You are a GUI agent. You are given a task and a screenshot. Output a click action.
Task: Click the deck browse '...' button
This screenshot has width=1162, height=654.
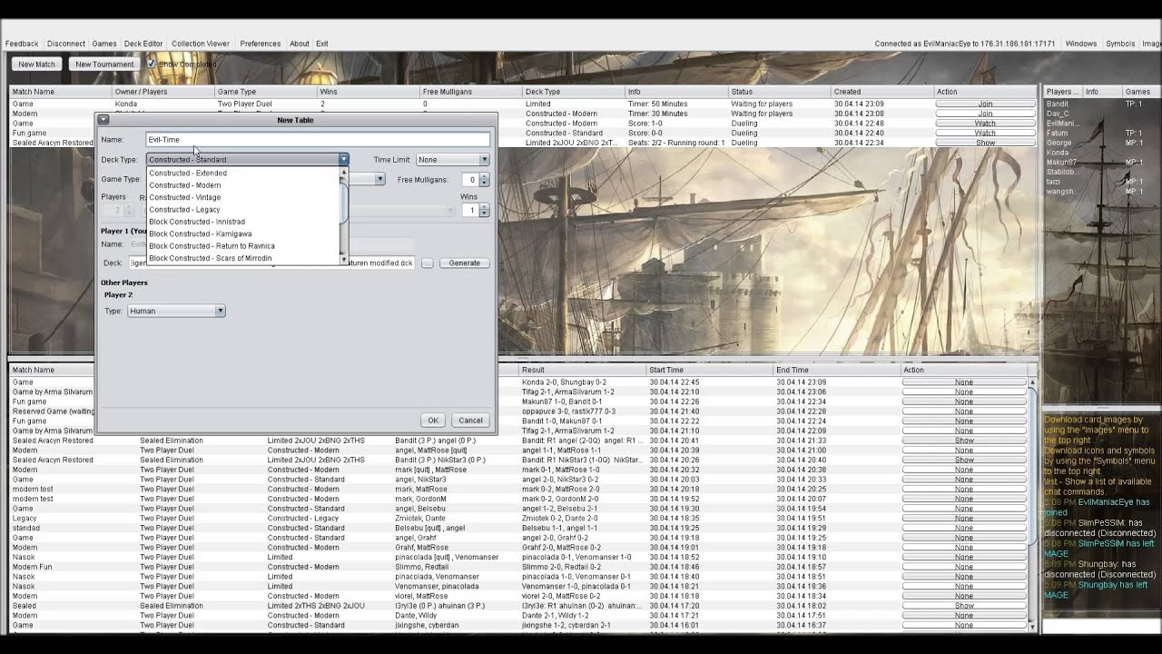coord(427,263)
